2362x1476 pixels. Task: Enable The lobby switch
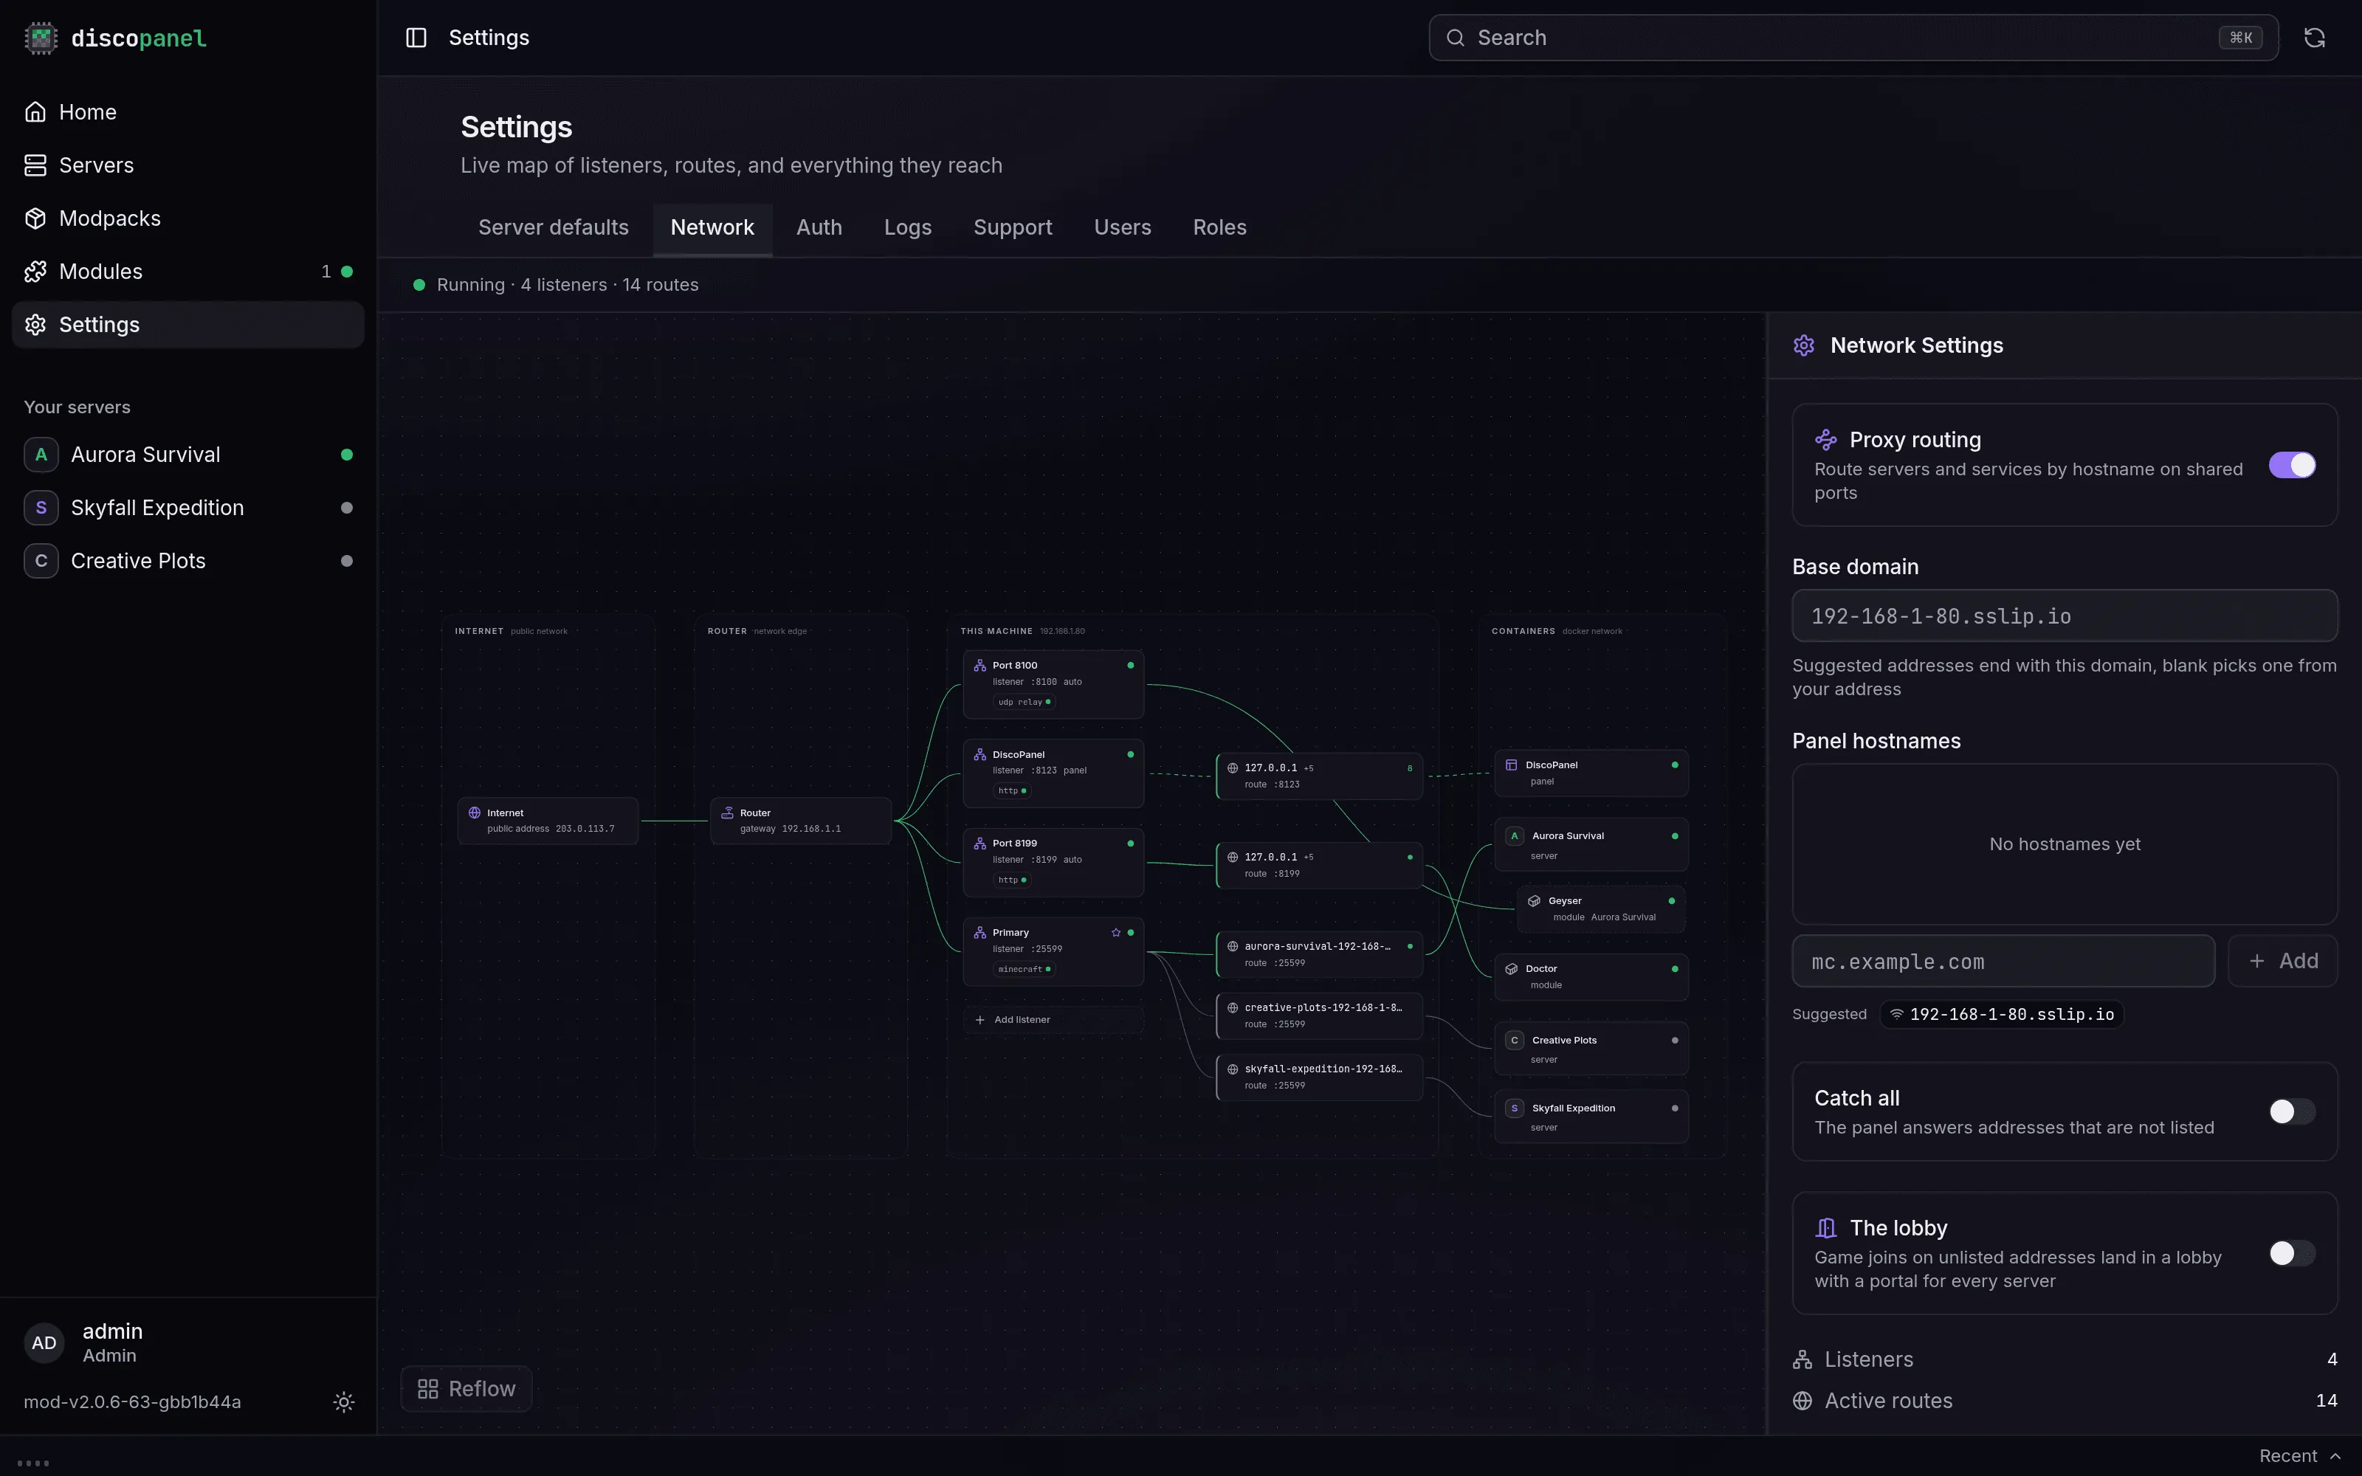tap(2292, 1253)
